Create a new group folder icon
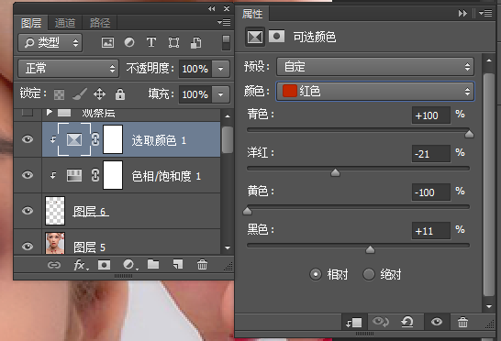 point(153,264)
